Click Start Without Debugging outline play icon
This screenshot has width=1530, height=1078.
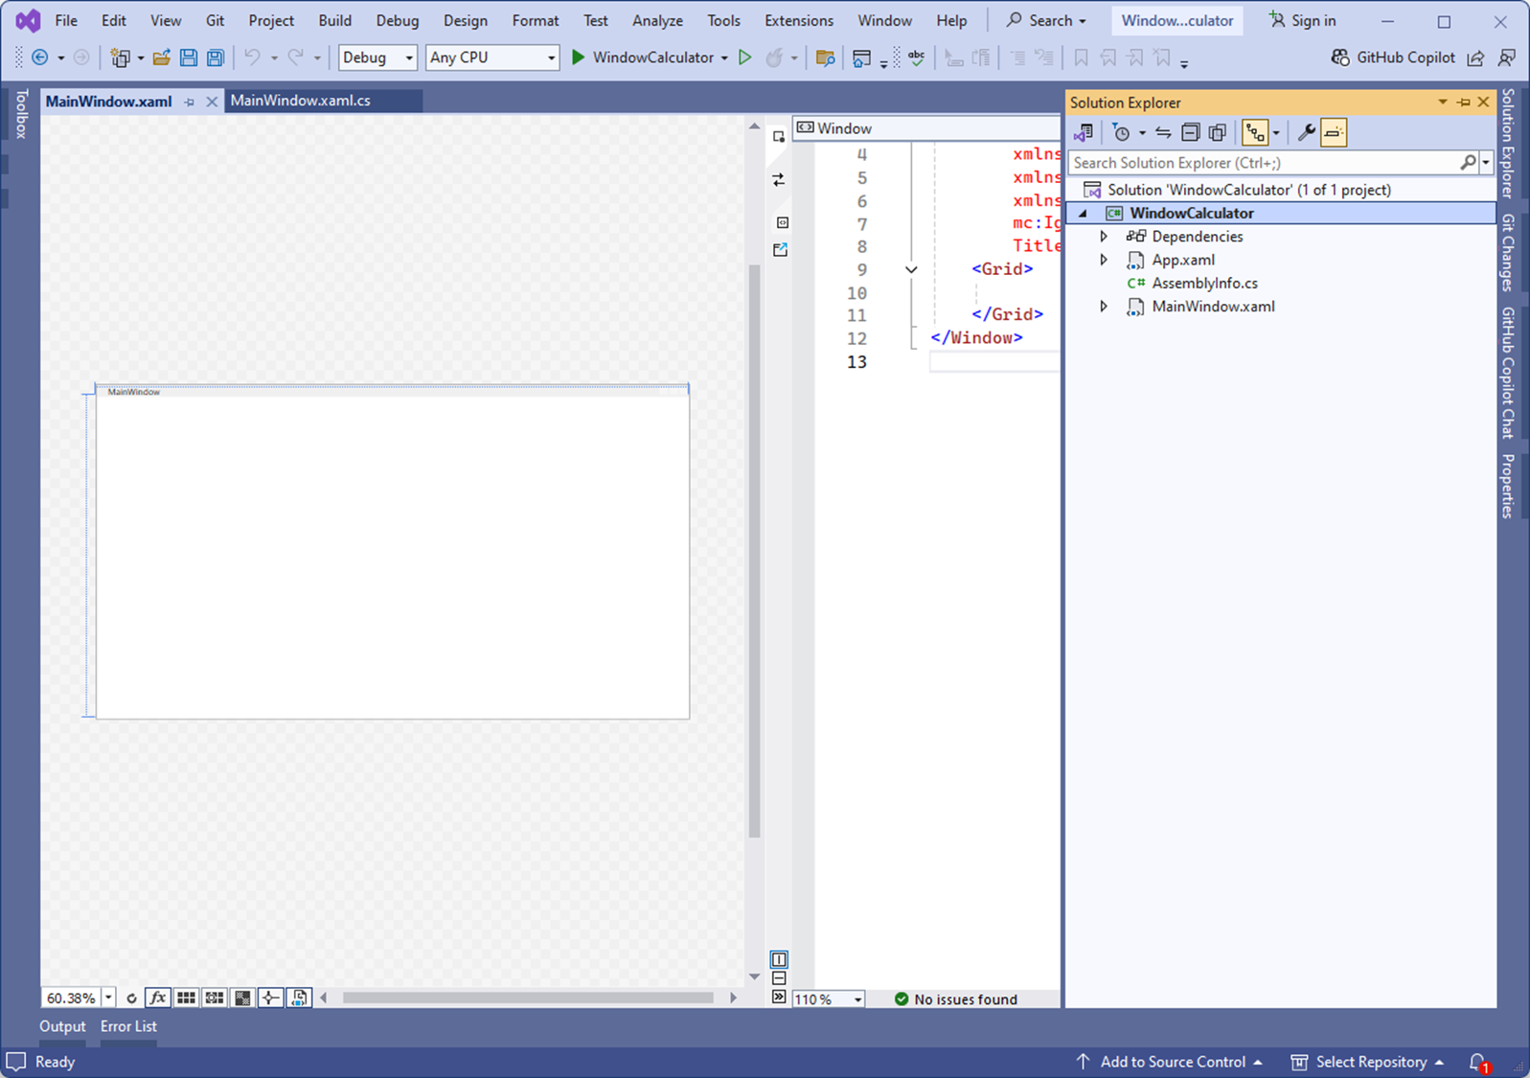744,57
